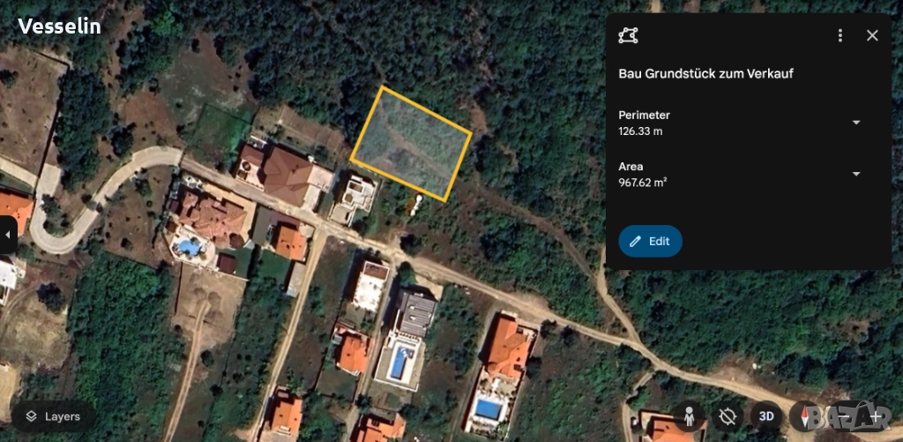Click the title Bau Grundstück zum Verkauf
903x442 pixels.
(706, 74)
